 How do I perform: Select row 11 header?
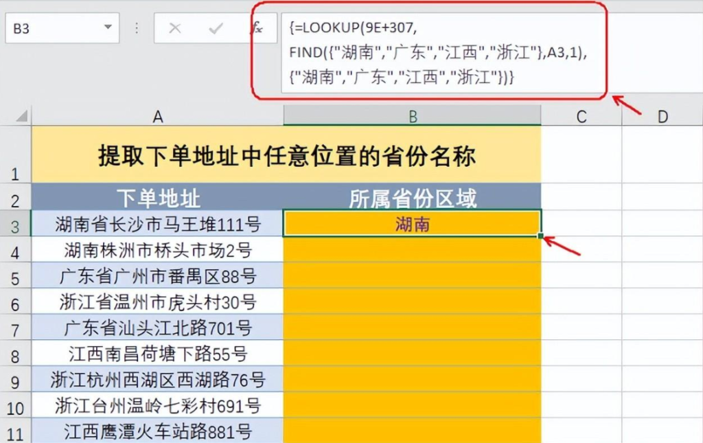pos(15,431)
